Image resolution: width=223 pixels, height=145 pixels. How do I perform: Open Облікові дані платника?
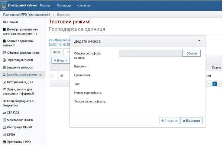23,53
